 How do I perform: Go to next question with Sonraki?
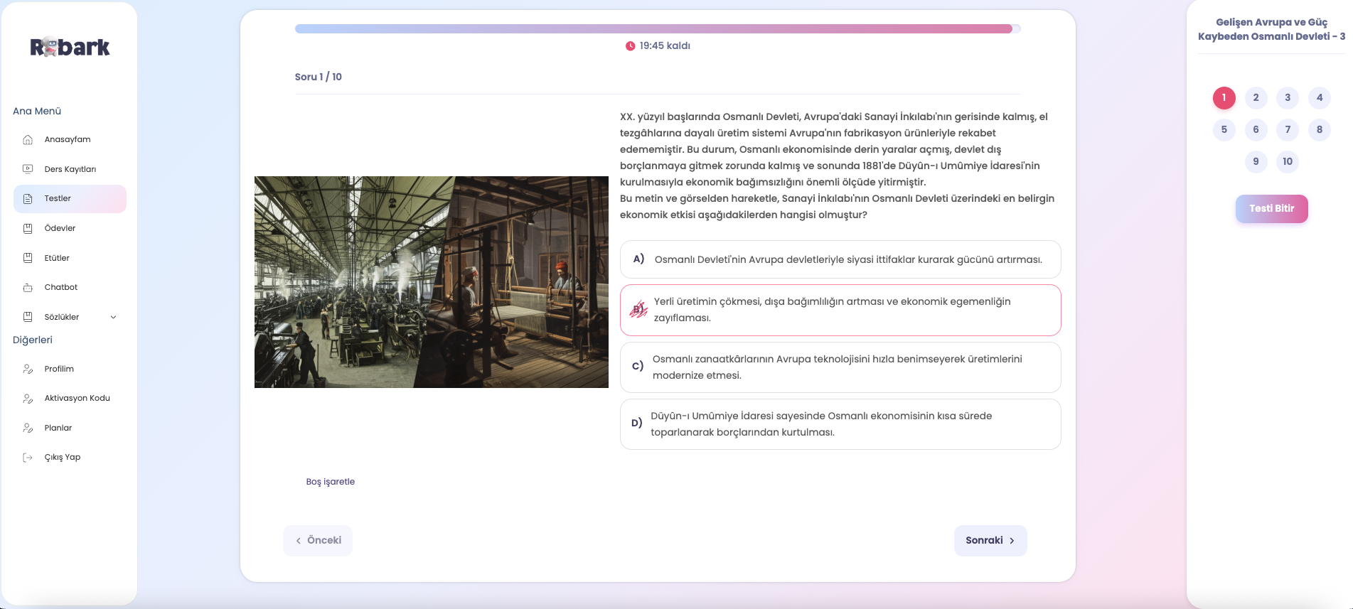pyautogui.click(x=990, y=541)
